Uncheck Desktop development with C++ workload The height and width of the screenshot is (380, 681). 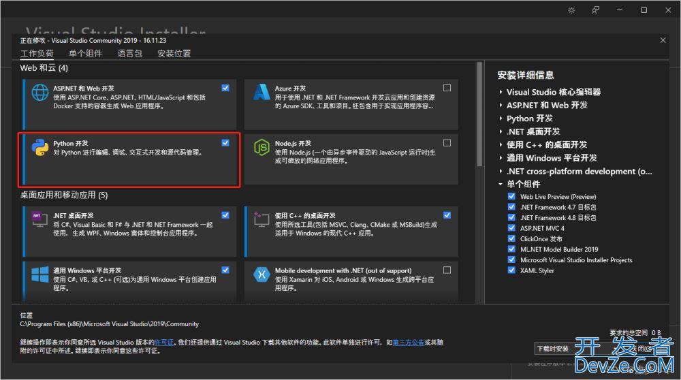[447, 215]
